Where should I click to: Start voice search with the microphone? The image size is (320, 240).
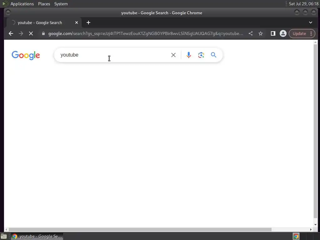tap(189, 55)
